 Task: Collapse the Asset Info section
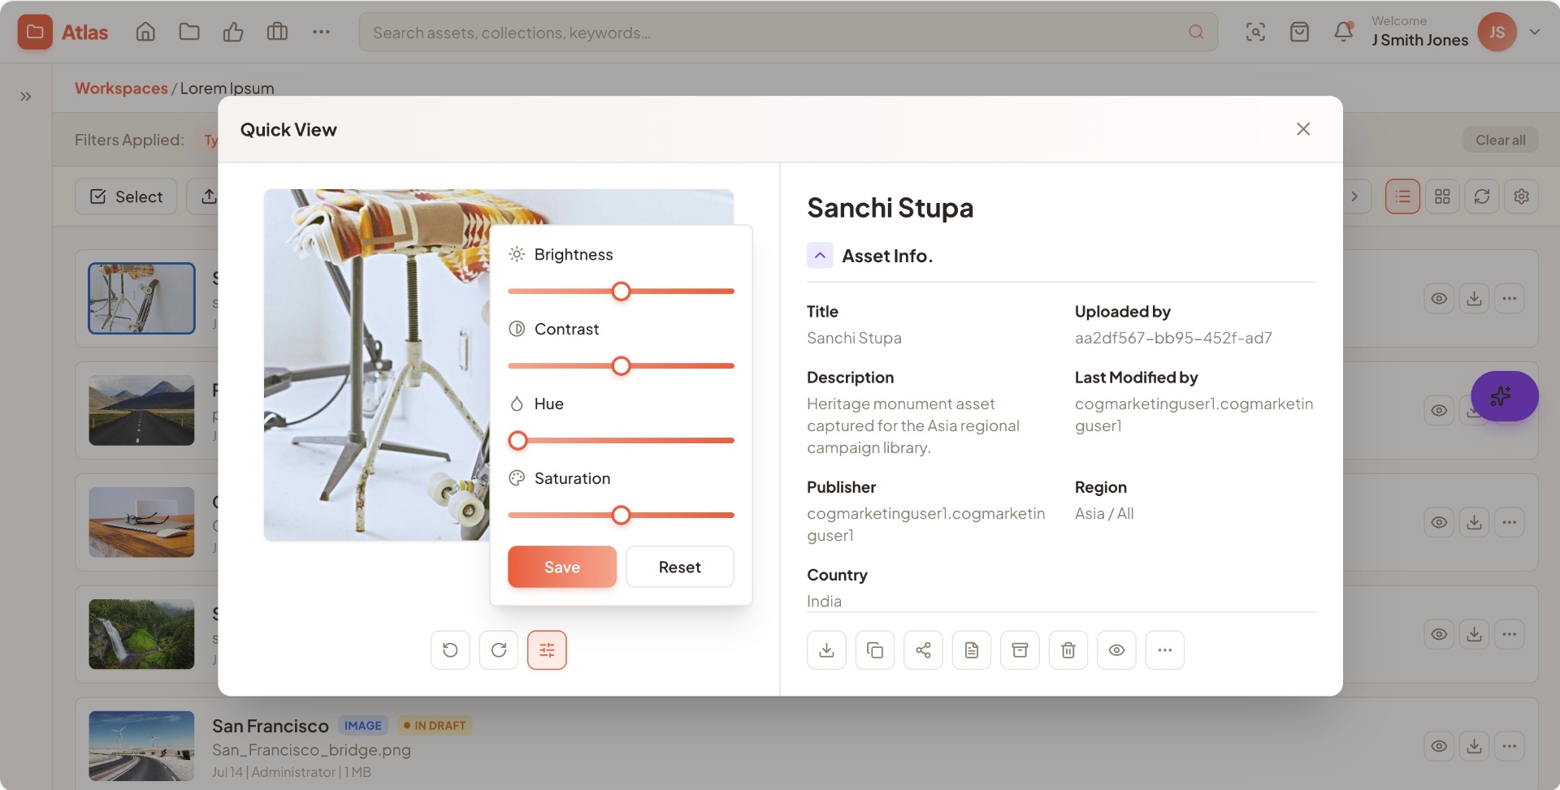point(820,255)
